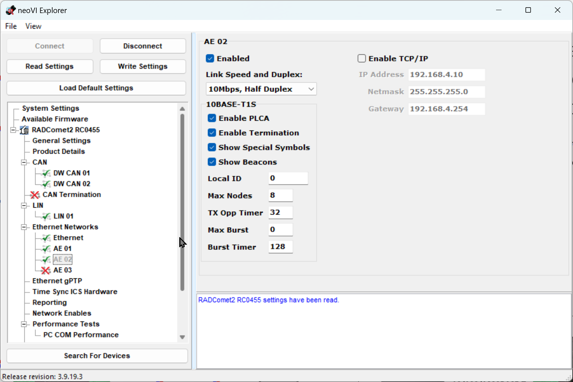Click the red X icon beside CAN Termination
The width and height of the screenshot is (573, 382).
coord(35,195)
